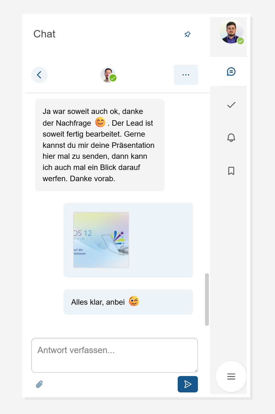Open the tasks checkmark icon in sidebar
This screenshot has width=275, height=414.
231,105
